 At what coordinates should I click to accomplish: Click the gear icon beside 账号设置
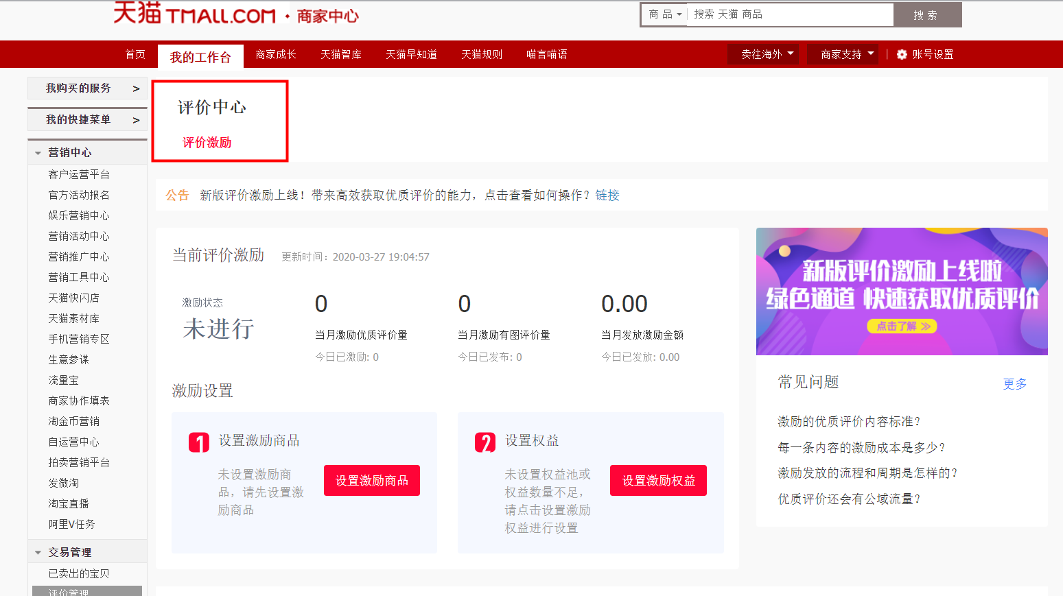(902, 54)
